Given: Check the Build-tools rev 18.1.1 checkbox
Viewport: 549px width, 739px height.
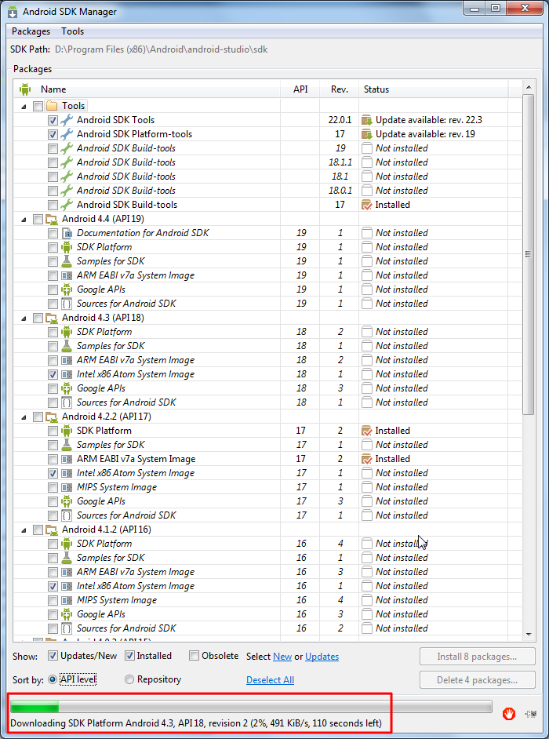Looking at the screenshot, I should click(53, 162).
